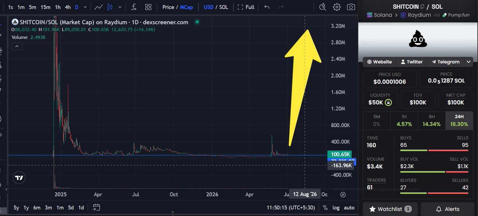The width and height of the screenshot is (478, 216).
Task: Switch chart to MCap mode
Action: click(186, 7)
